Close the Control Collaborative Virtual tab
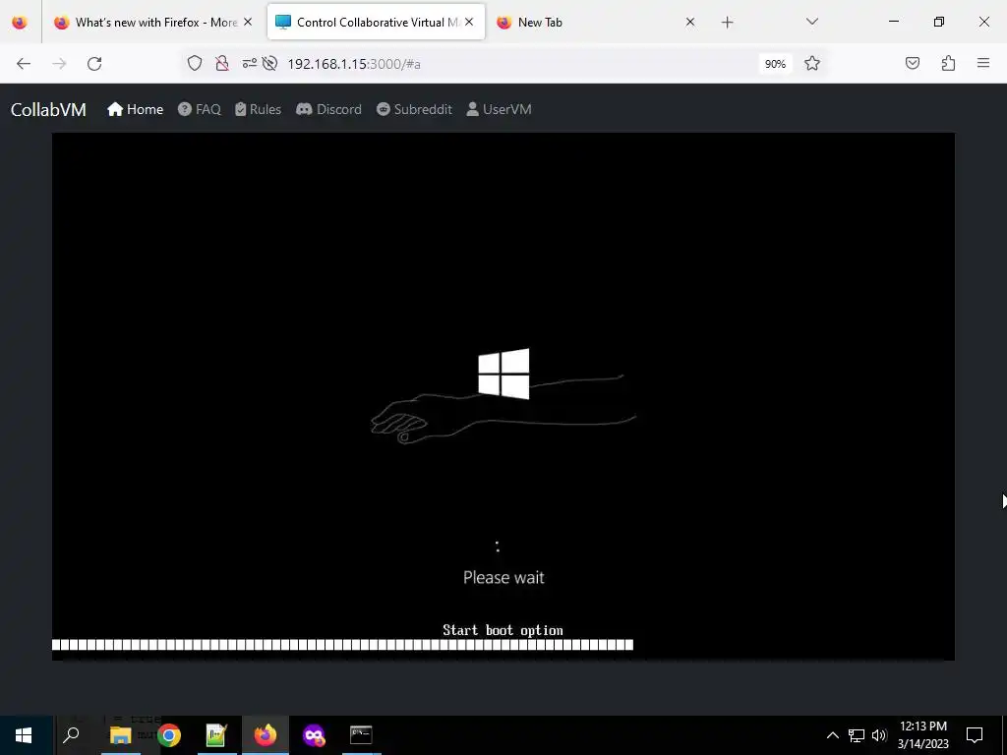 pos(469,23)
